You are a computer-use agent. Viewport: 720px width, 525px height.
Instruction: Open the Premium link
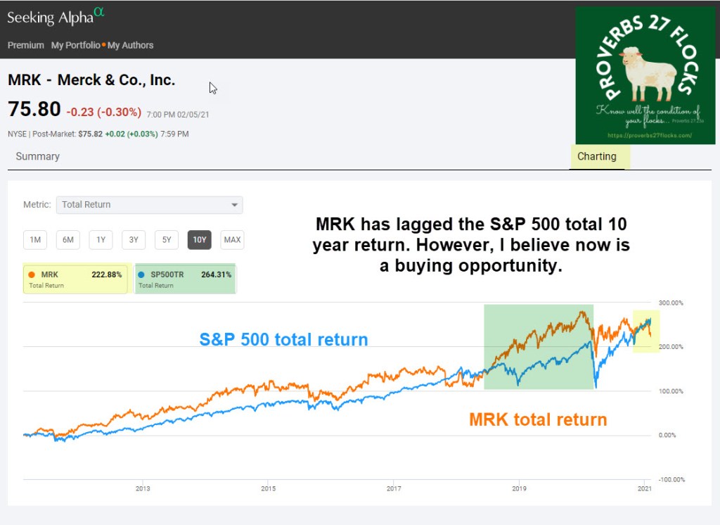click(26, 45)
